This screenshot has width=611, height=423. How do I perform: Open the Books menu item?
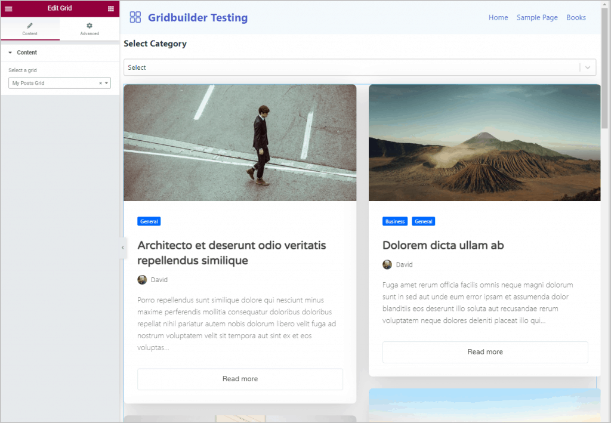[576, 17]
